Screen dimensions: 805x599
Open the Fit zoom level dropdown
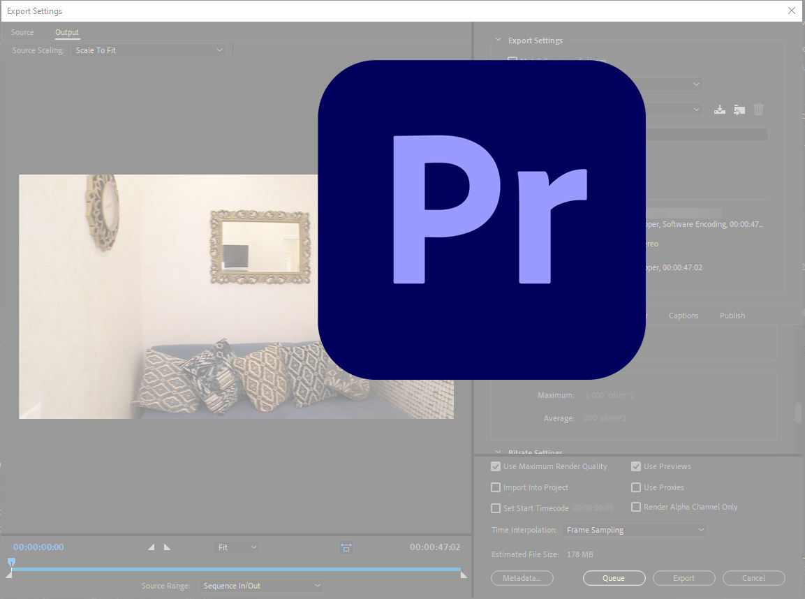tap(236, 547)
